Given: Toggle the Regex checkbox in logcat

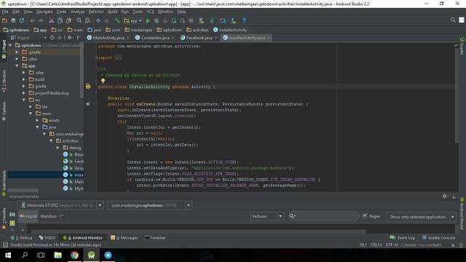Looking at the screenshot, I should [x=365, y=216].
